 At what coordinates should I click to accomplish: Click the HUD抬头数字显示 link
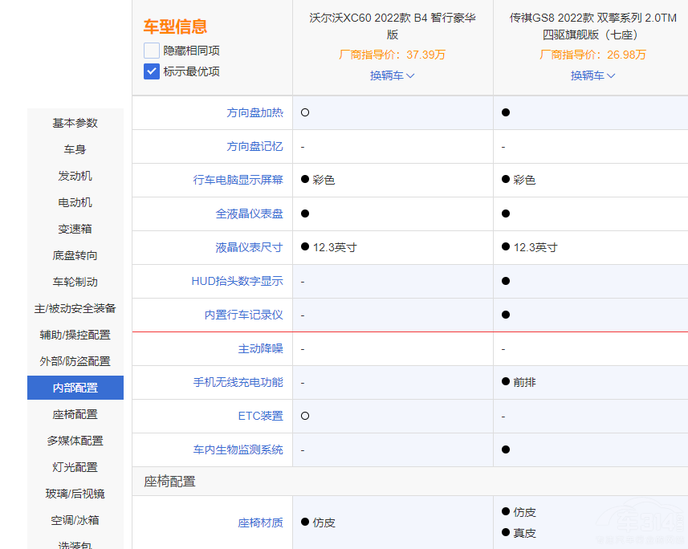pyautogui.click(x=238, y=281)
